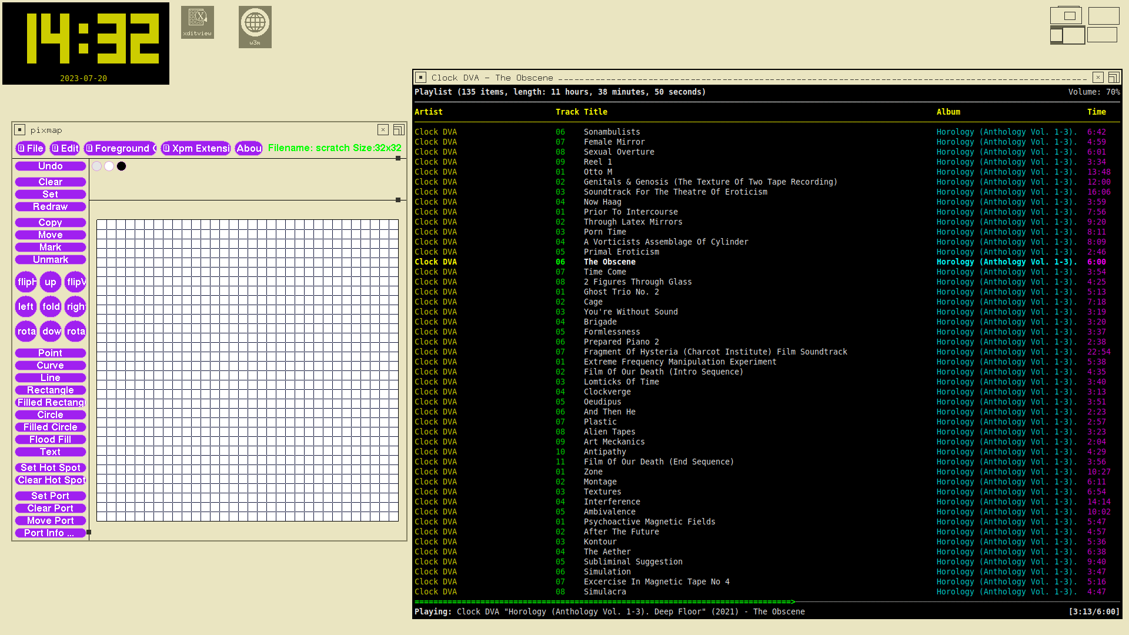
Task: Open the Foreground Color menu
Action: point(120,148)
